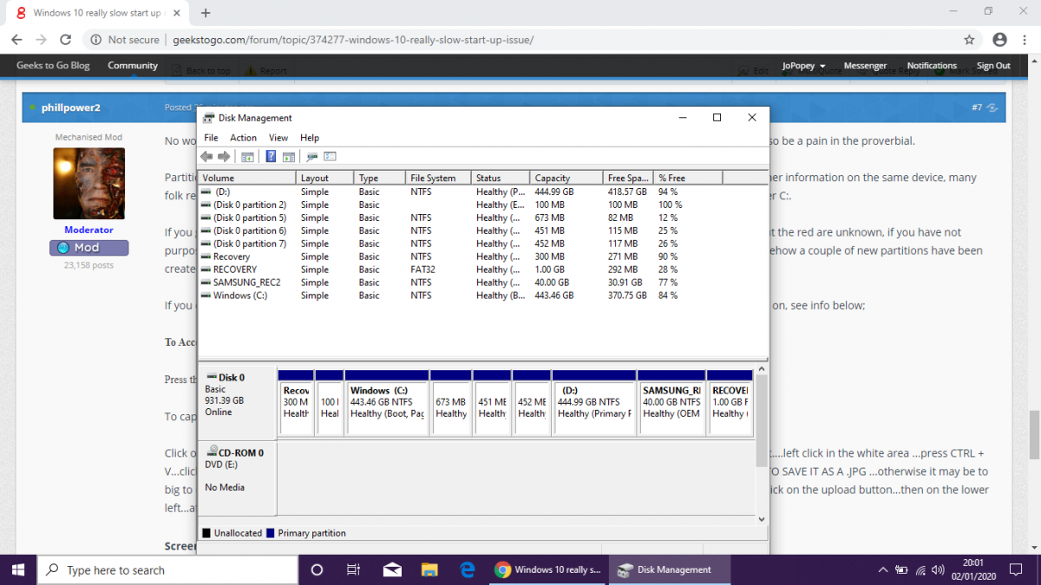This screenshot has height=585, width=1041.
Task: Open the Mail app on taskbar
Action: pos(391,569)
